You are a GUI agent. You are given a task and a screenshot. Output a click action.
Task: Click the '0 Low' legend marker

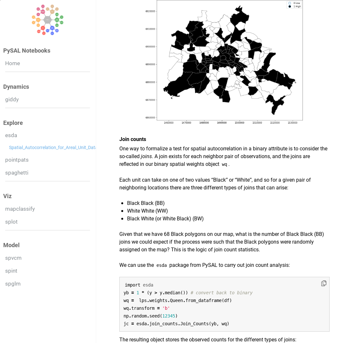click(x=290, y=3)
